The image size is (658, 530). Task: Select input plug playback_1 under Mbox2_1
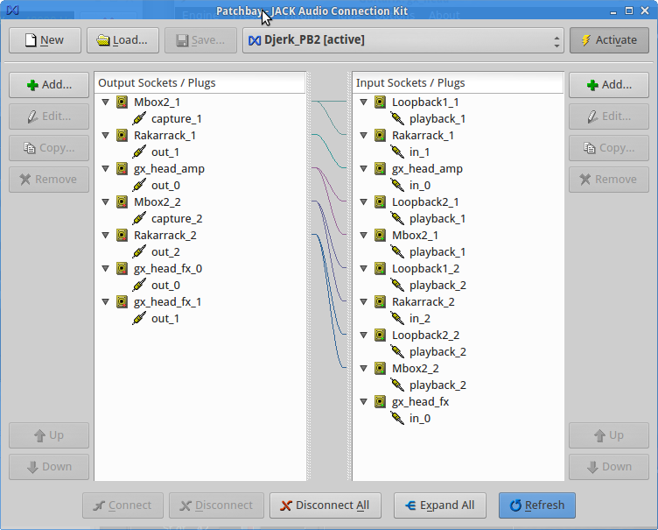click(437, 251)
